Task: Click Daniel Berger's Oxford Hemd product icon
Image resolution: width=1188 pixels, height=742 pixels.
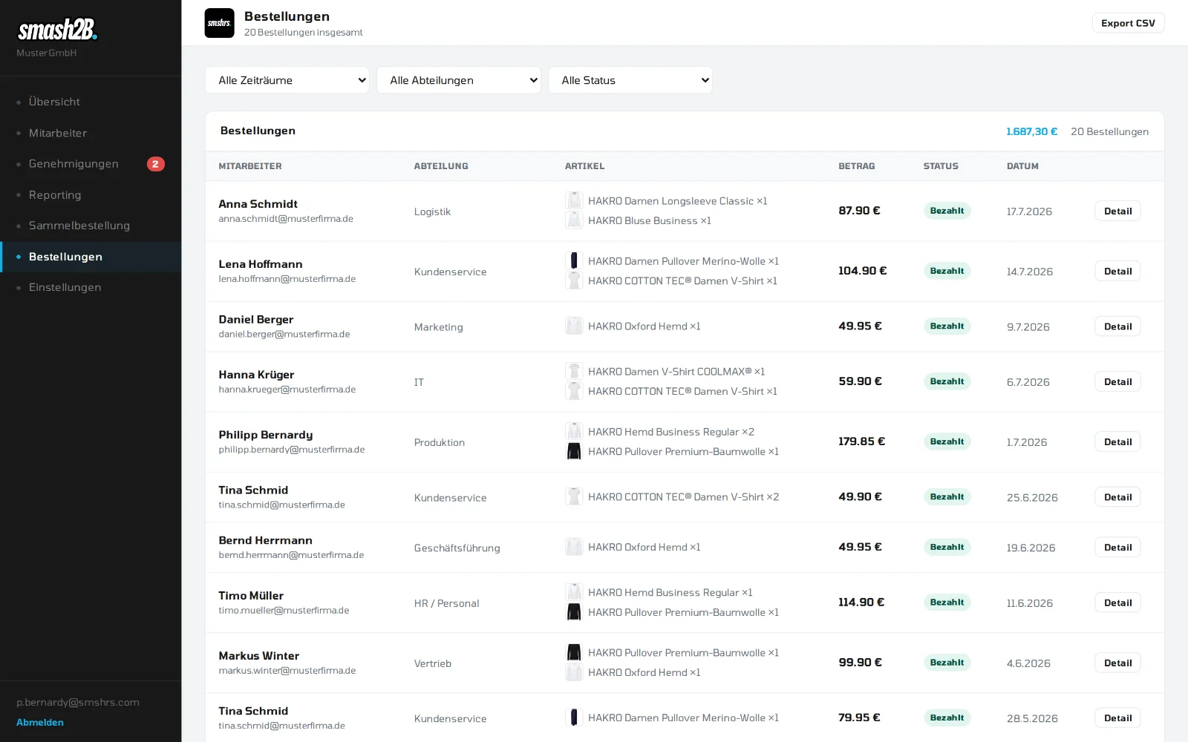Action: tap(574, 326)
